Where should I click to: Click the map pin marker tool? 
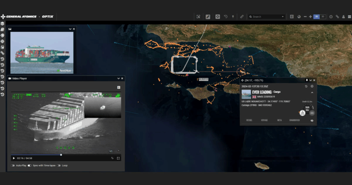tap(233, 17)
